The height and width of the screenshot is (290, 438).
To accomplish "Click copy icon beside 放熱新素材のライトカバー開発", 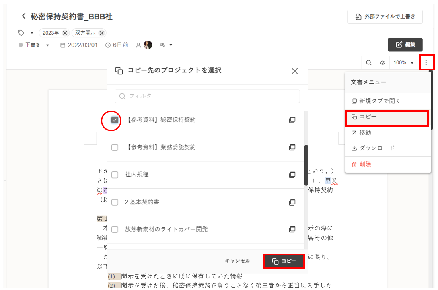I will (x=292, y=229).
